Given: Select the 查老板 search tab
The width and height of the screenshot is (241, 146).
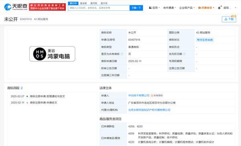Looking at the screenshot, I should (84, 3).
